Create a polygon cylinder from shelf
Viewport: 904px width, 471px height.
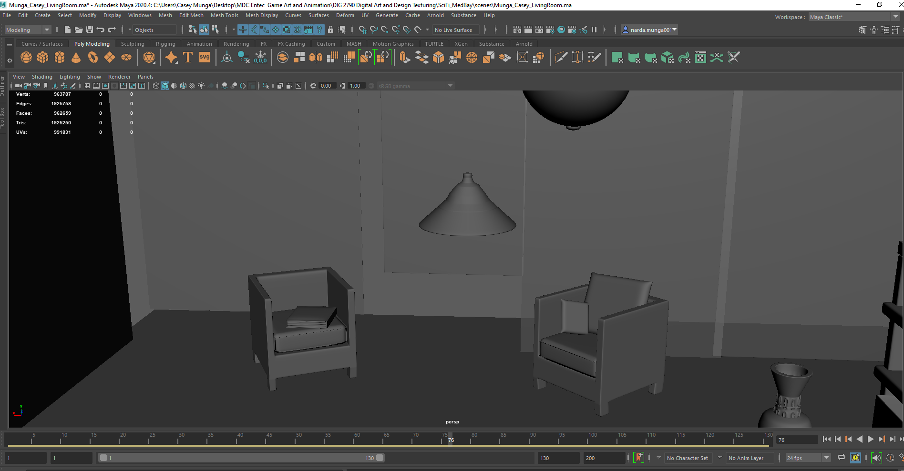pyautogui.click(x=60, y=58)
